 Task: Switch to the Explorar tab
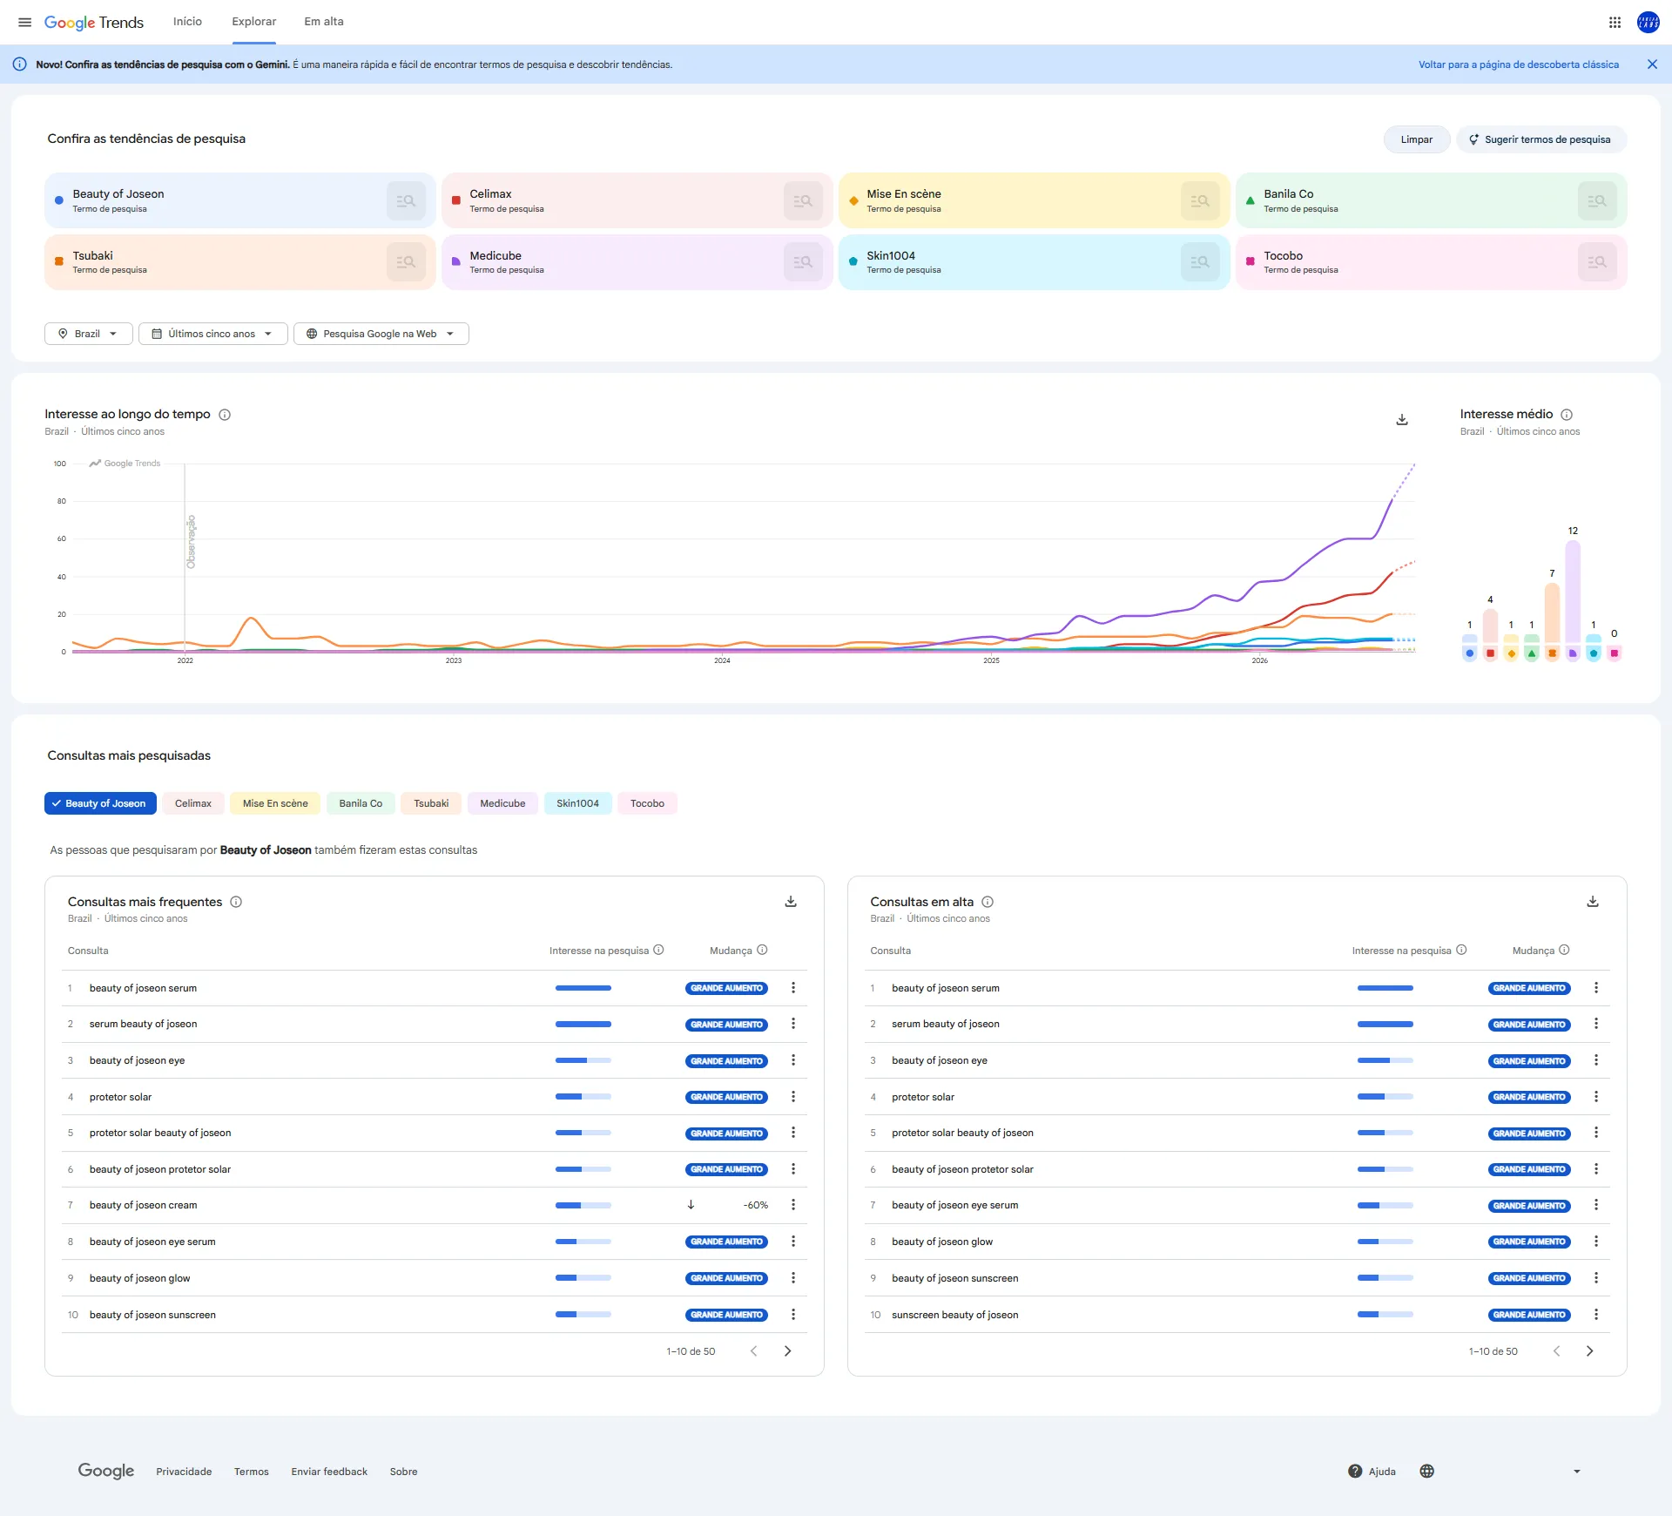[x=254, y=22]
